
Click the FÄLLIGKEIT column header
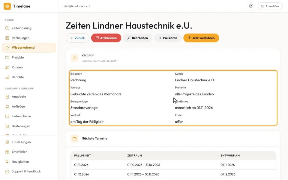coord(82,156)
